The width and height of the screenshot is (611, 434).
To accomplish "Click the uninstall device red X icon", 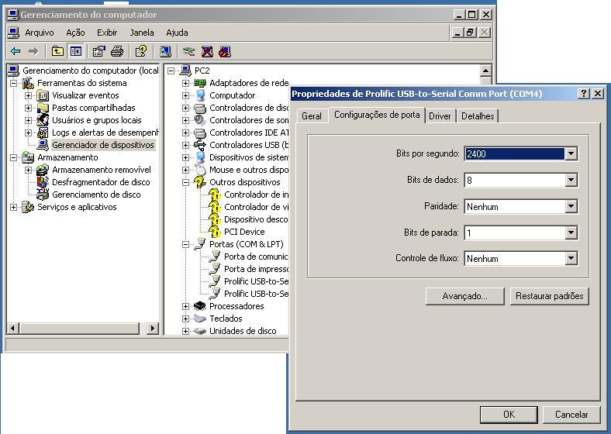I will [x=207, y=51].
